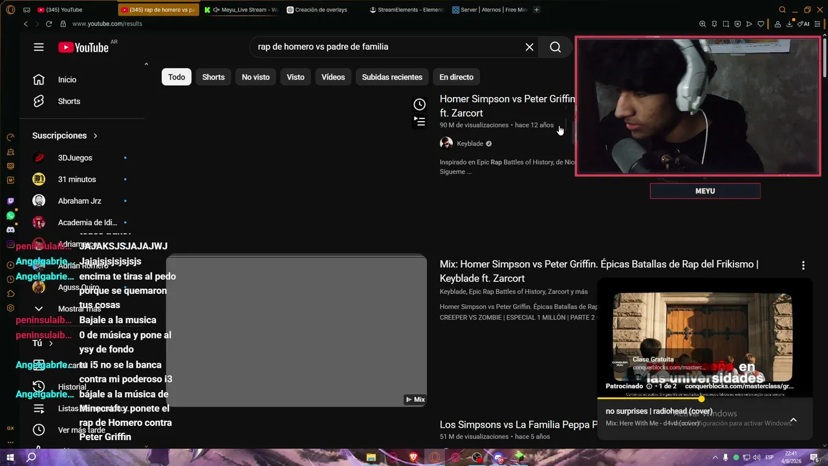Open the Aria AI assistant button

click(805, 24)
